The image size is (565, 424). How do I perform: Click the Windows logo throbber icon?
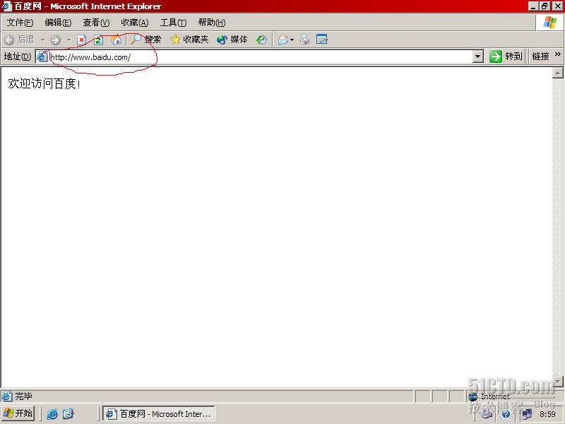click(x=550, y=23)
